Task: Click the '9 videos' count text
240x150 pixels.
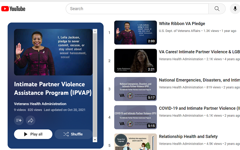Action: (x=20, y=110)
